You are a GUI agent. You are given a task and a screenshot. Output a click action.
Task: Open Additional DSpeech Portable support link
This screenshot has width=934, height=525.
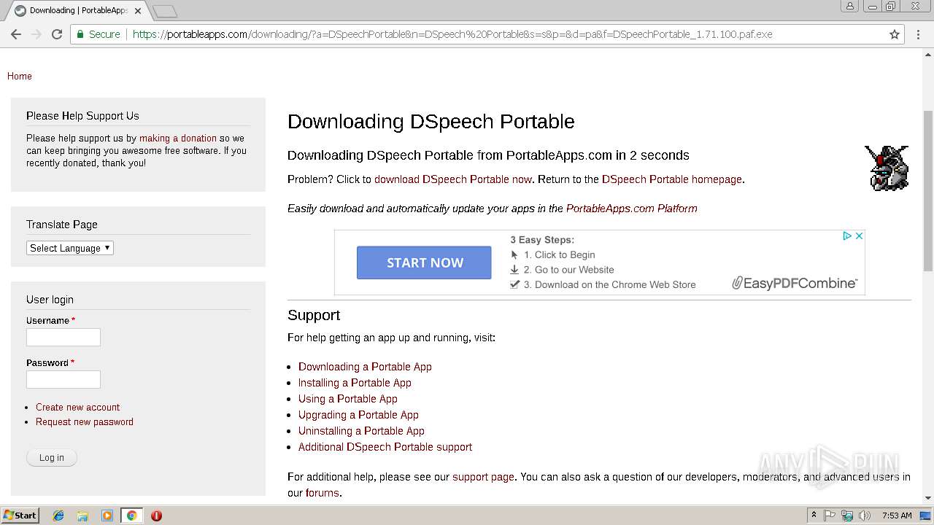[x=385, y=447]
